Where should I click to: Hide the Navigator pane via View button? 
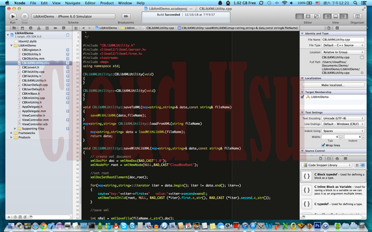click(328, 16)
